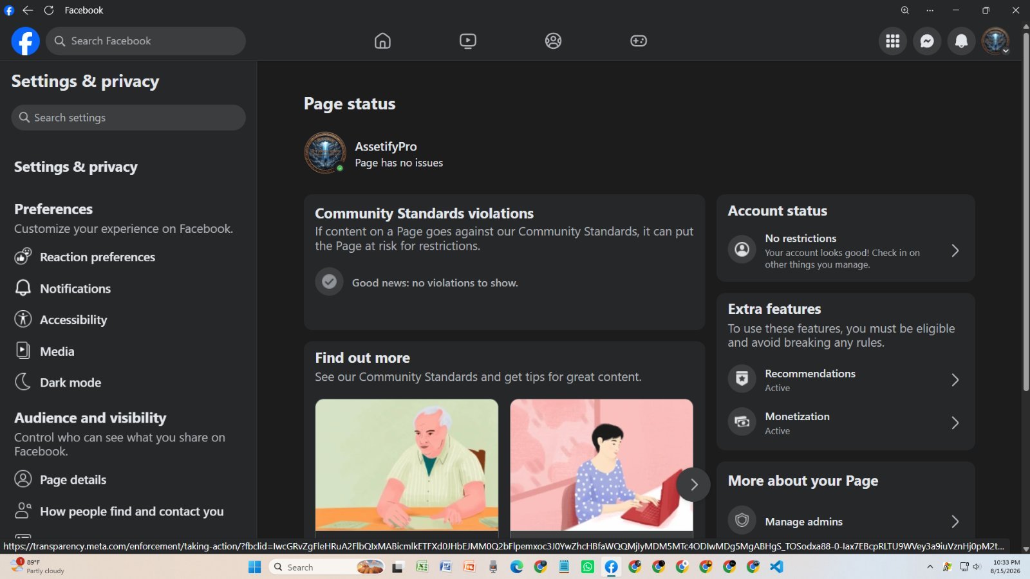Click the refresh page icon
The image size is (1030, 579).
tap(49, 10)
